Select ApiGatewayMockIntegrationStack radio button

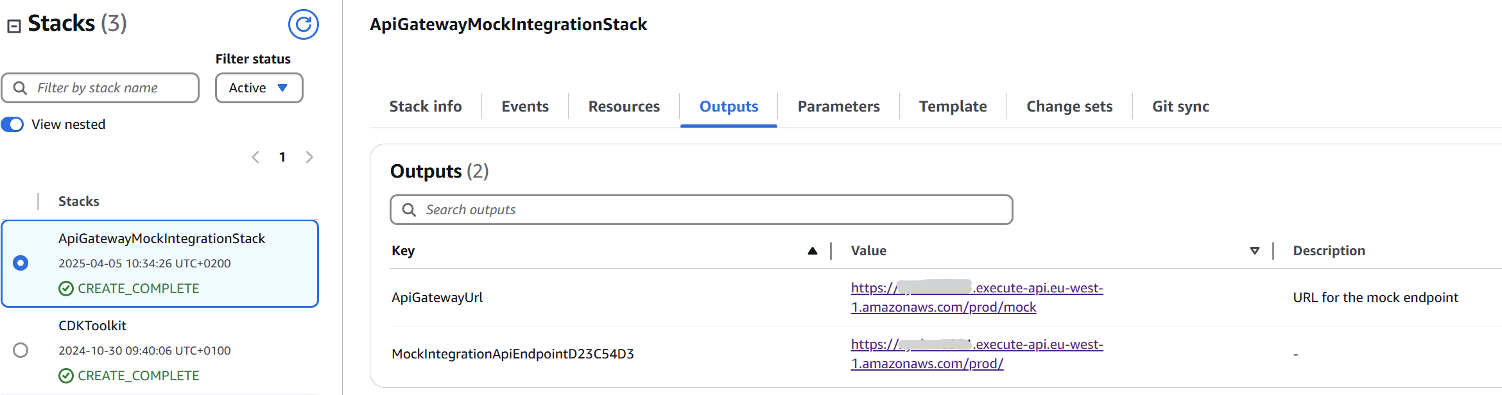[21, 263]
